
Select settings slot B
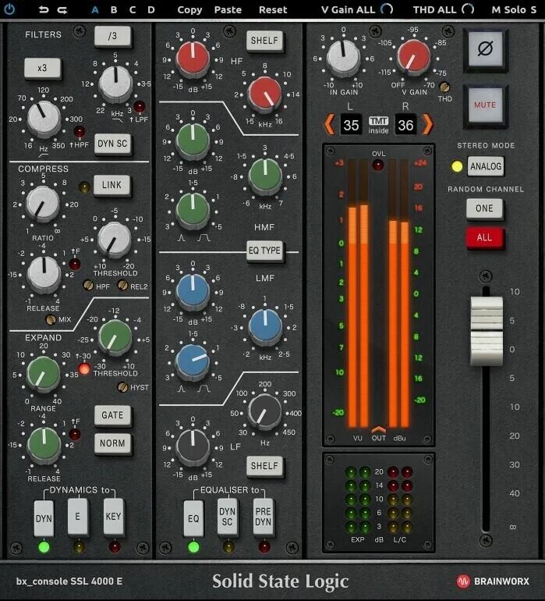[114, 9]
